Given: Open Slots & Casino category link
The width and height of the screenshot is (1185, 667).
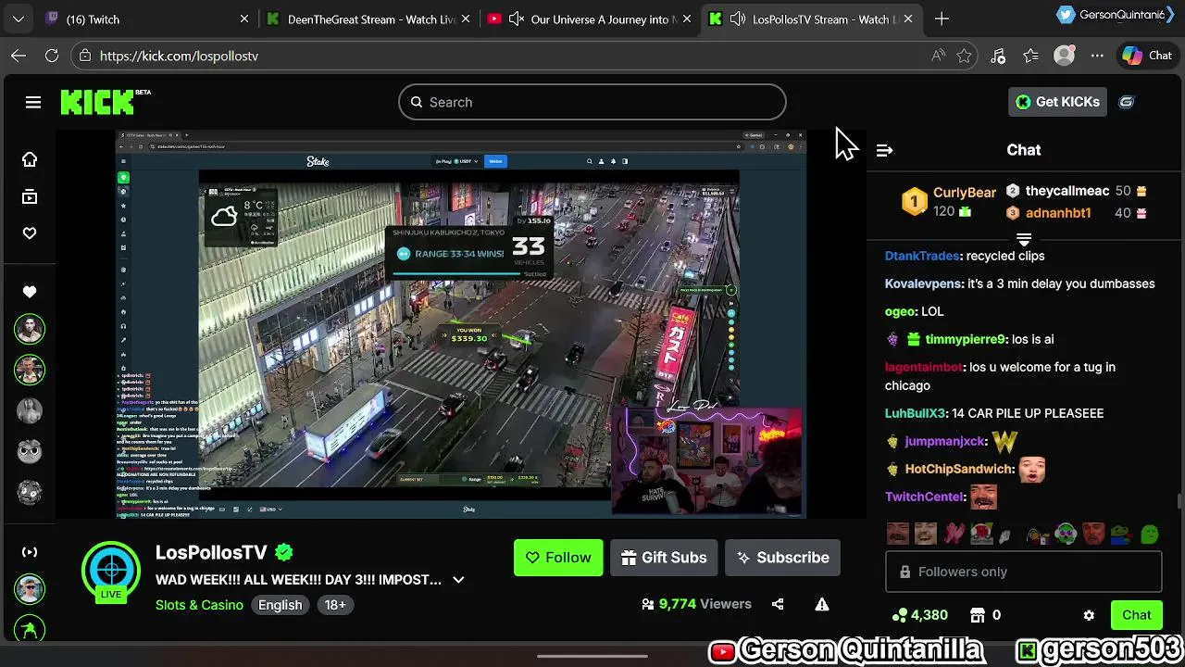Looking at the screenshot, I should [199, 605].
